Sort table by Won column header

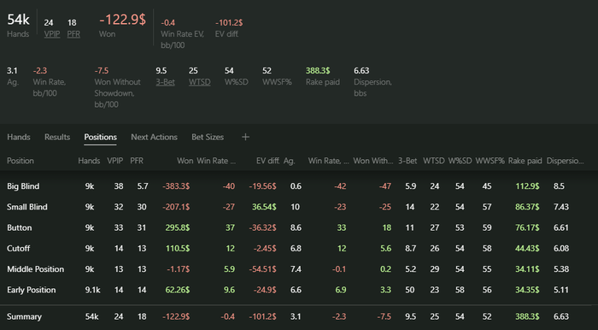[185, 161]
